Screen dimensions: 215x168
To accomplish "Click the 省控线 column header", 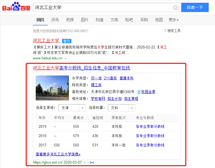I will tap(98, 118).
